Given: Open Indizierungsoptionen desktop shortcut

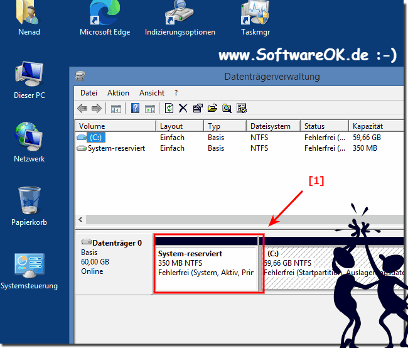Looking at the screenshot, I should 180,18.
